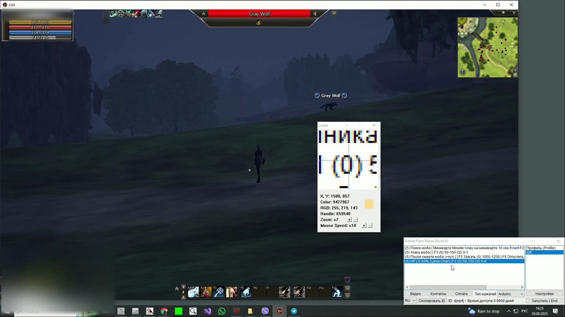Click the purple orb icon above hotbar menu
The image size is (565, 317).
click(347, 280)
